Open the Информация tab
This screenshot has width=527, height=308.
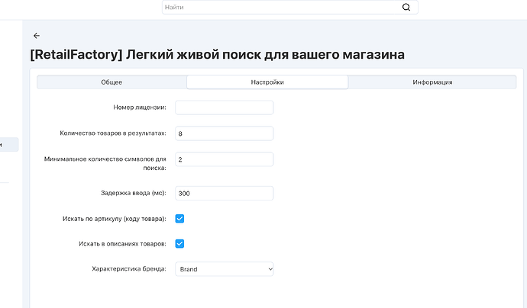coord(432,82)
